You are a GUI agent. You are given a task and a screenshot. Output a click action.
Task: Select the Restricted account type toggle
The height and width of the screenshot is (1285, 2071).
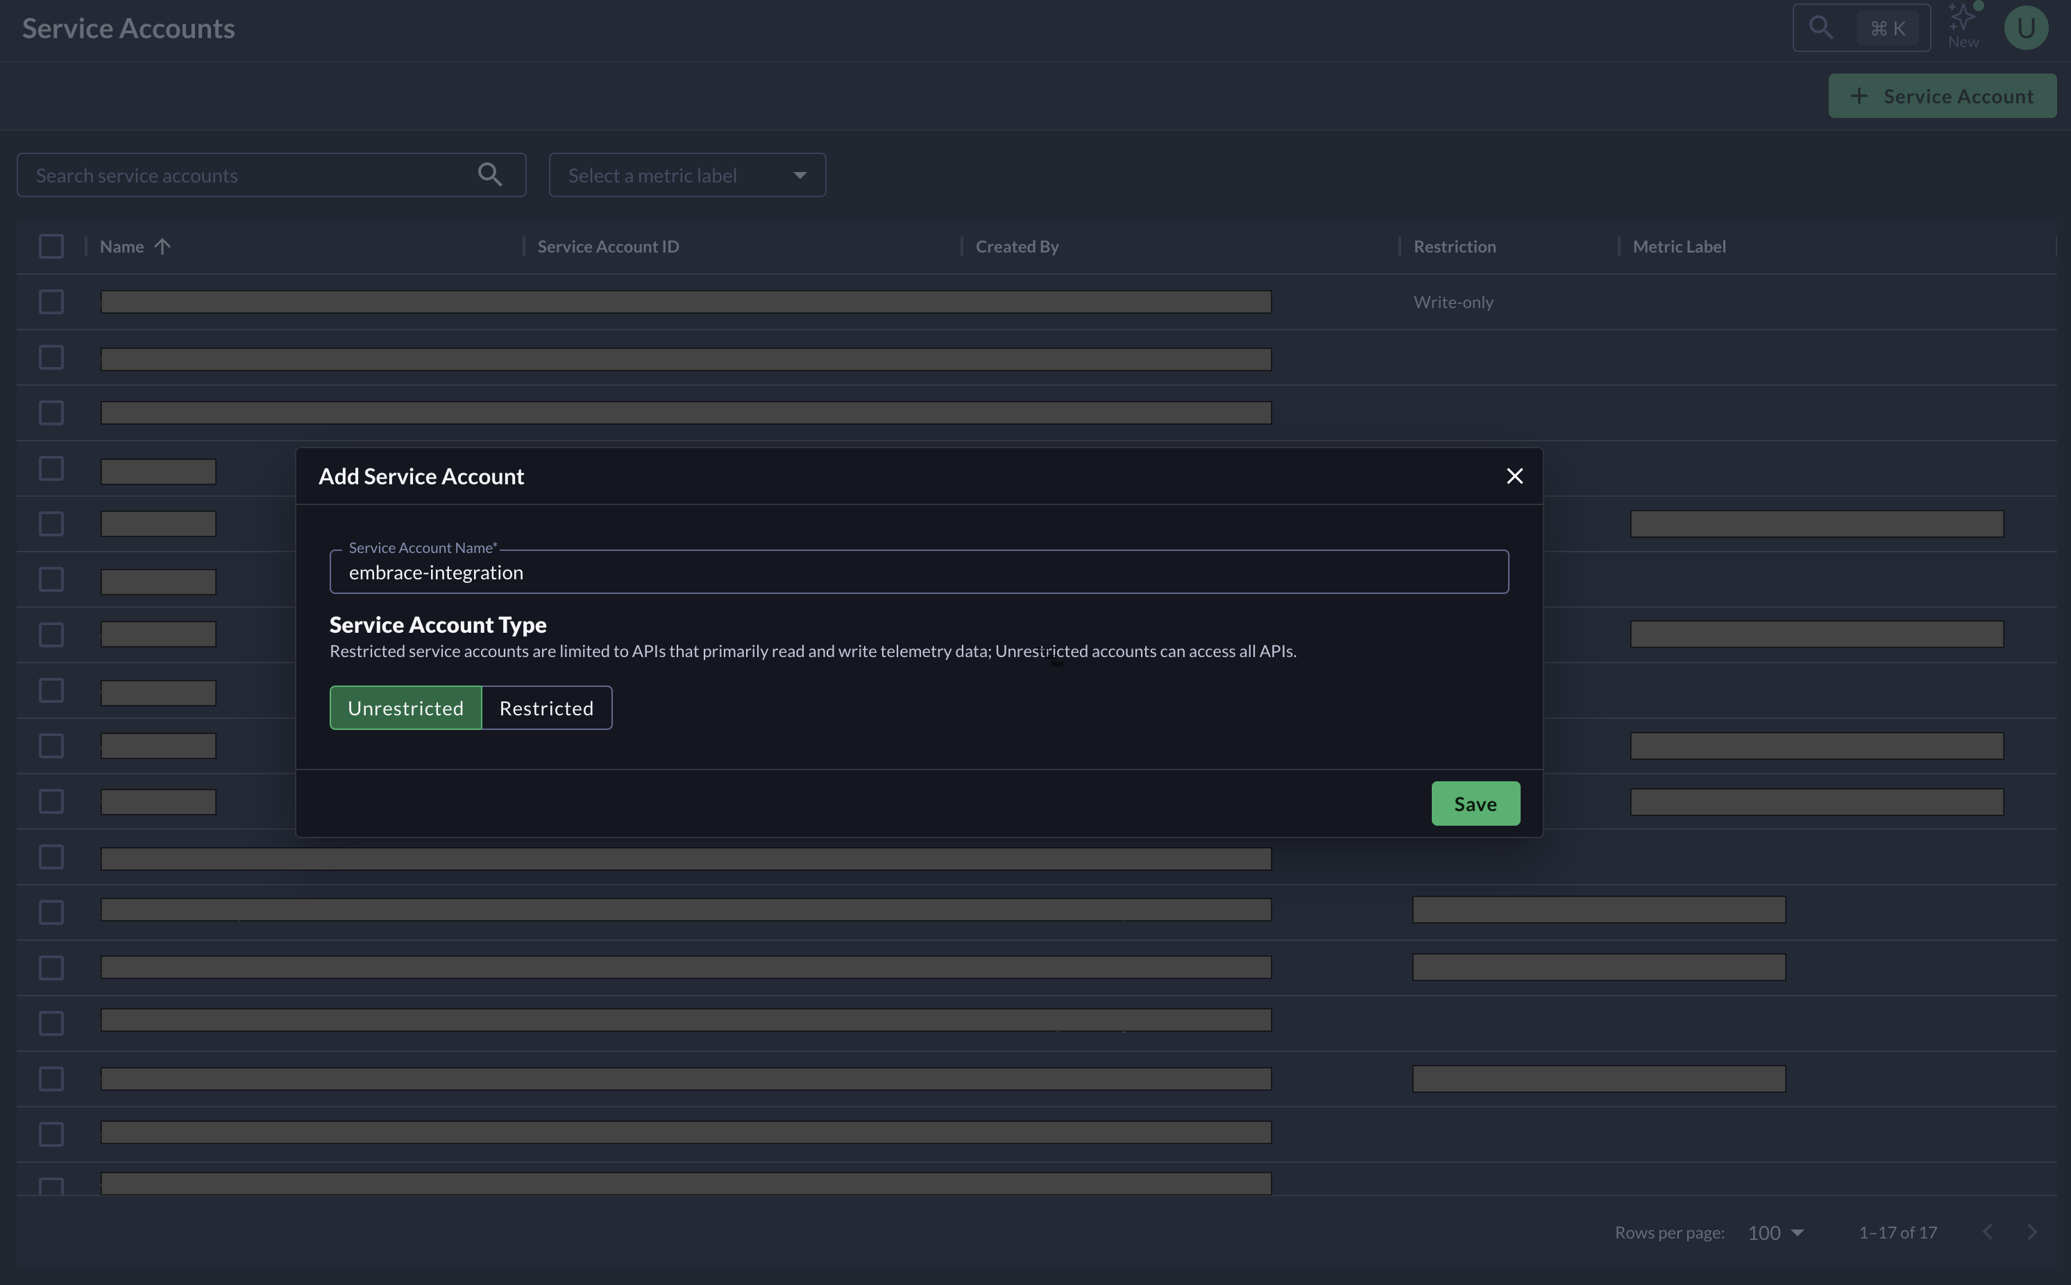(546, 708)
